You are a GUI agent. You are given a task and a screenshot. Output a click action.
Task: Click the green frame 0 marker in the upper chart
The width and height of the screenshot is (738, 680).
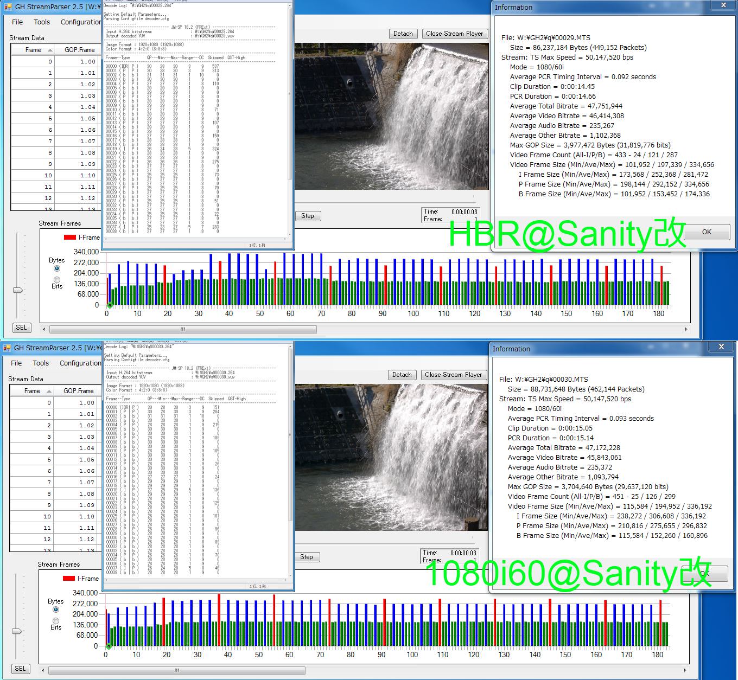point(110,305)
